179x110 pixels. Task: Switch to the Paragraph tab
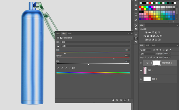pos(70,33)
